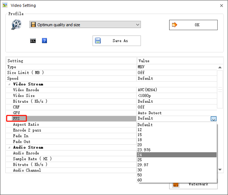Viewport: 228px width, 195px height.
Task: Click the OK button
Action: coord(193,25)
